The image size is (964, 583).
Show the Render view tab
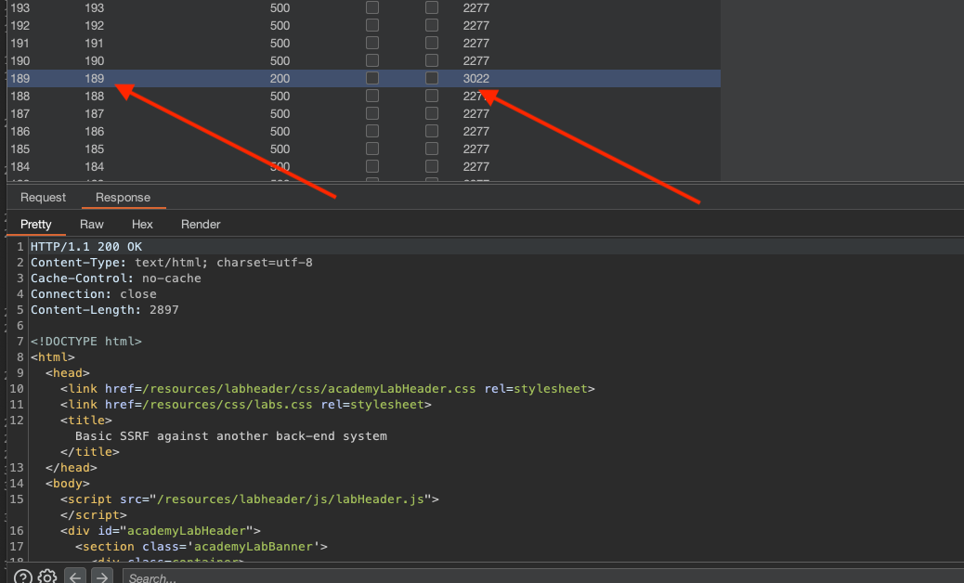201,225
